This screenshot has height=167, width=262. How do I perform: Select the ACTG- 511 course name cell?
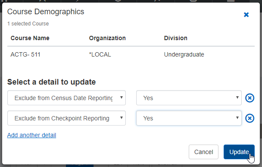(x=25, y=54)
